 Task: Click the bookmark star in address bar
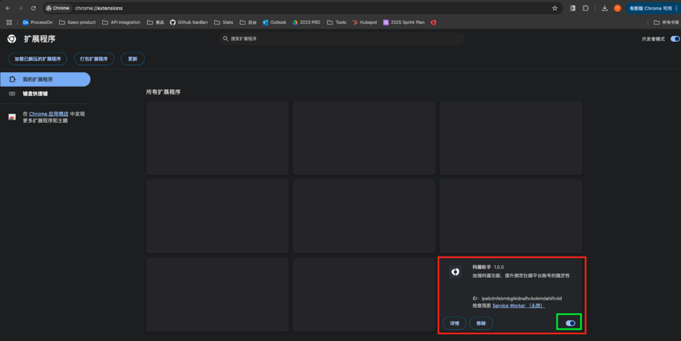(x=555, y=8)
